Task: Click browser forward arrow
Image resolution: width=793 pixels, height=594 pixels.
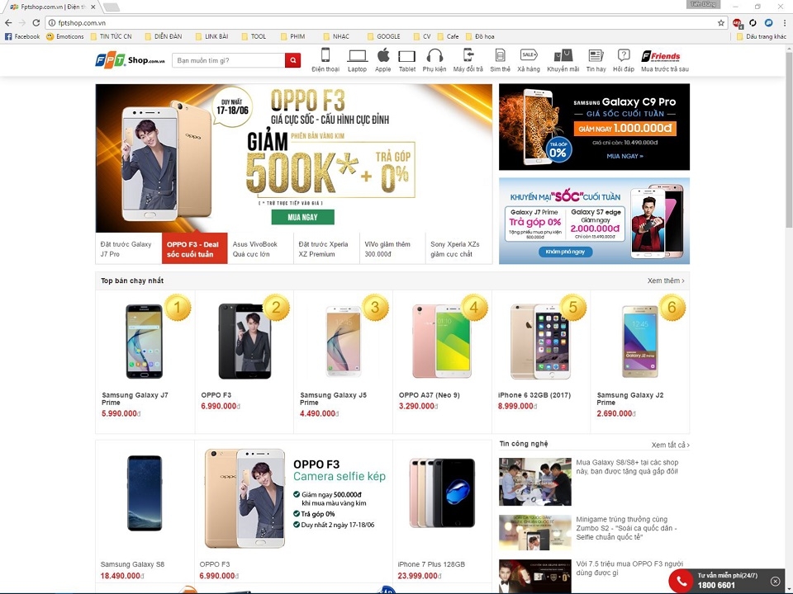Action: (21, 23)
